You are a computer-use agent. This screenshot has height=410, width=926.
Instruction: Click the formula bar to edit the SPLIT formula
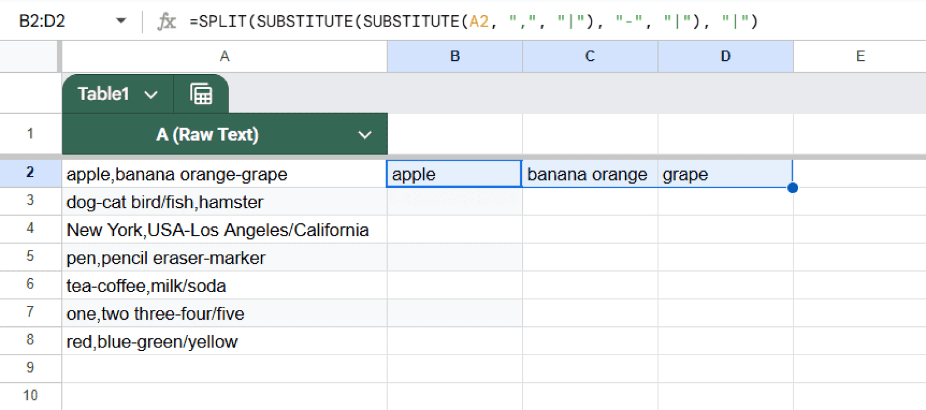[x=422, y=20]
